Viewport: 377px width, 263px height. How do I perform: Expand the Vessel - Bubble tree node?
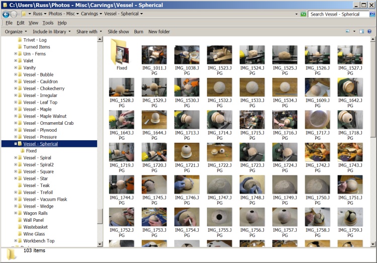point(16,75)
